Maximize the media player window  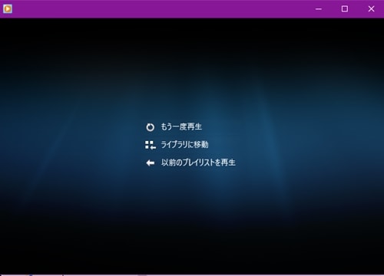(x=345, y=9)
